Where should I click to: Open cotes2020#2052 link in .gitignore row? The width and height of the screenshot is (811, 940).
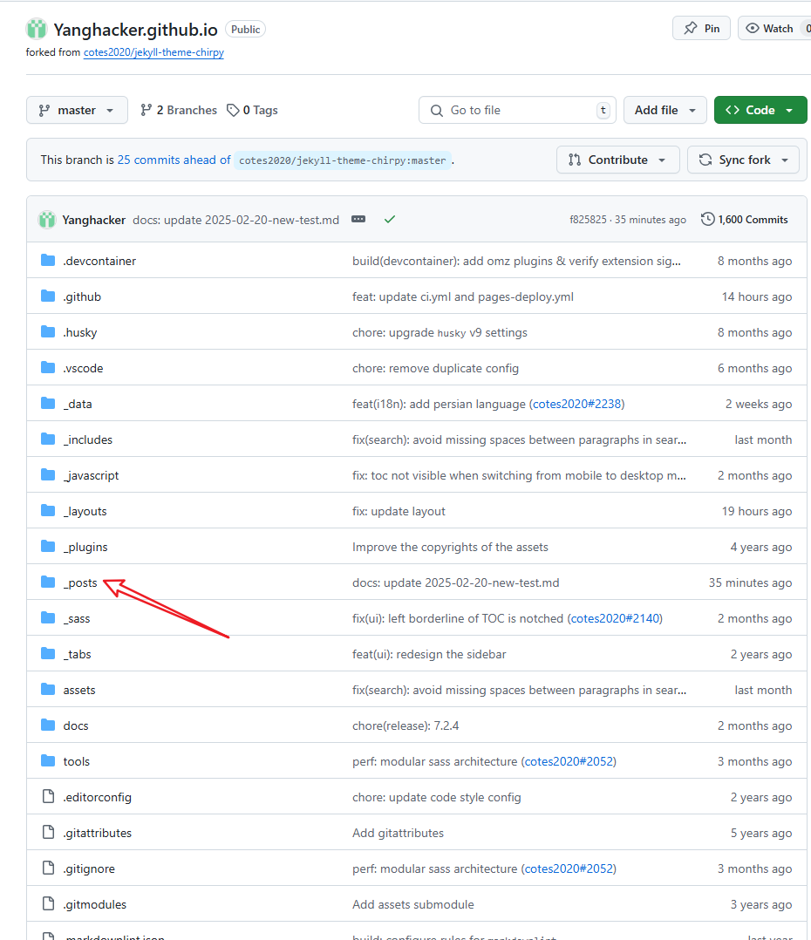(569, 868)
